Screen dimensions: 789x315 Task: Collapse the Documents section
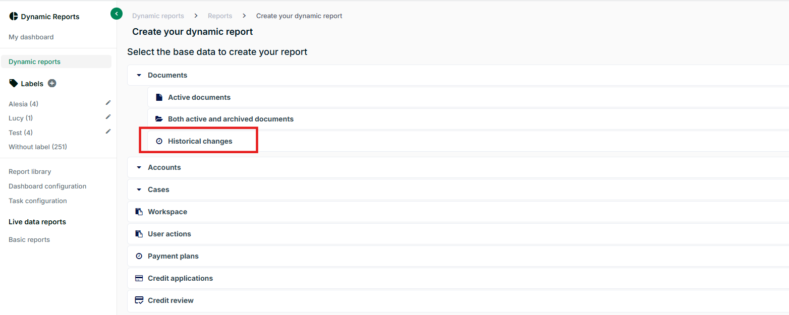click(139, 75)
